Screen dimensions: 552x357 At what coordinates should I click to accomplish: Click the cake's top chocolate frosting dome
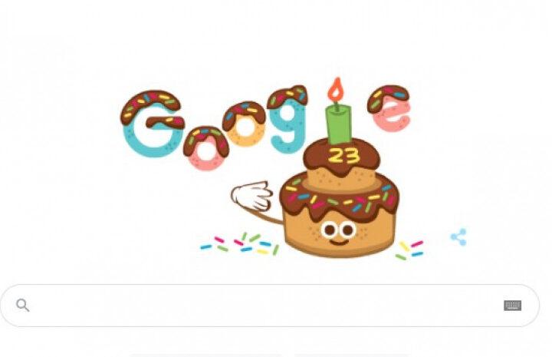[x=341, y=155]
